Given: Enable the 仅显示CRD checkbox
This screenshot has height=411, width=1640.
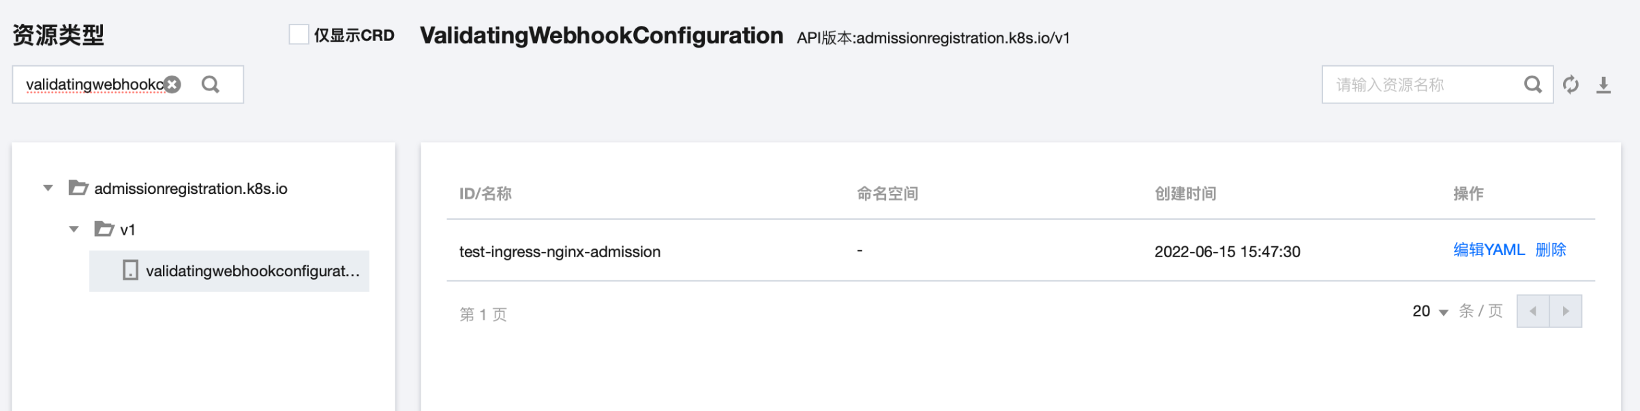Looking at the screenshot, I should click(299, 34).
